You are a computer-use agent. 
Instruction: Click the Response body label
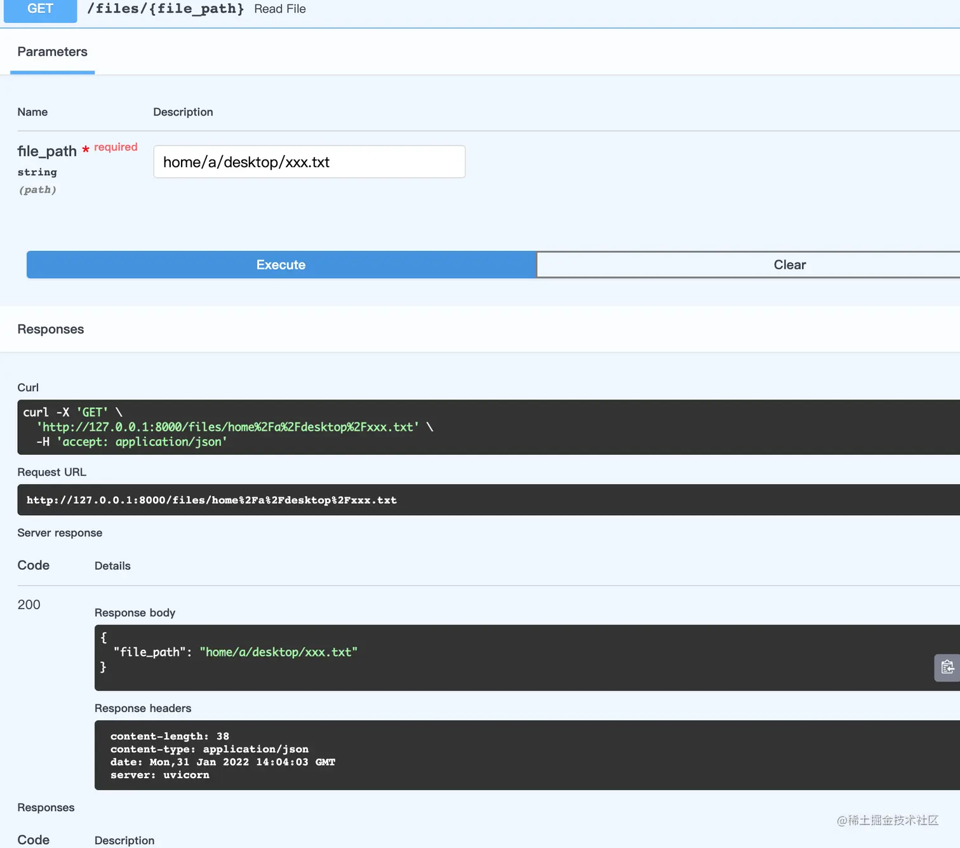pos(135,613)
